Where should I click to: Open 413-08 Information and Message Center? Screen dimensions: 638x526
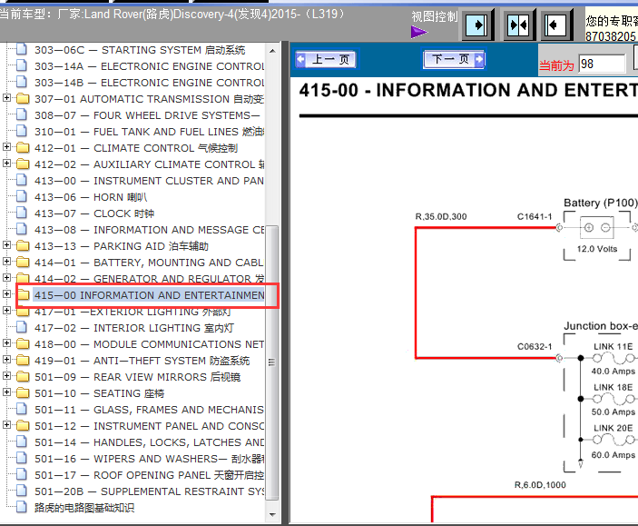coord(149,230)
